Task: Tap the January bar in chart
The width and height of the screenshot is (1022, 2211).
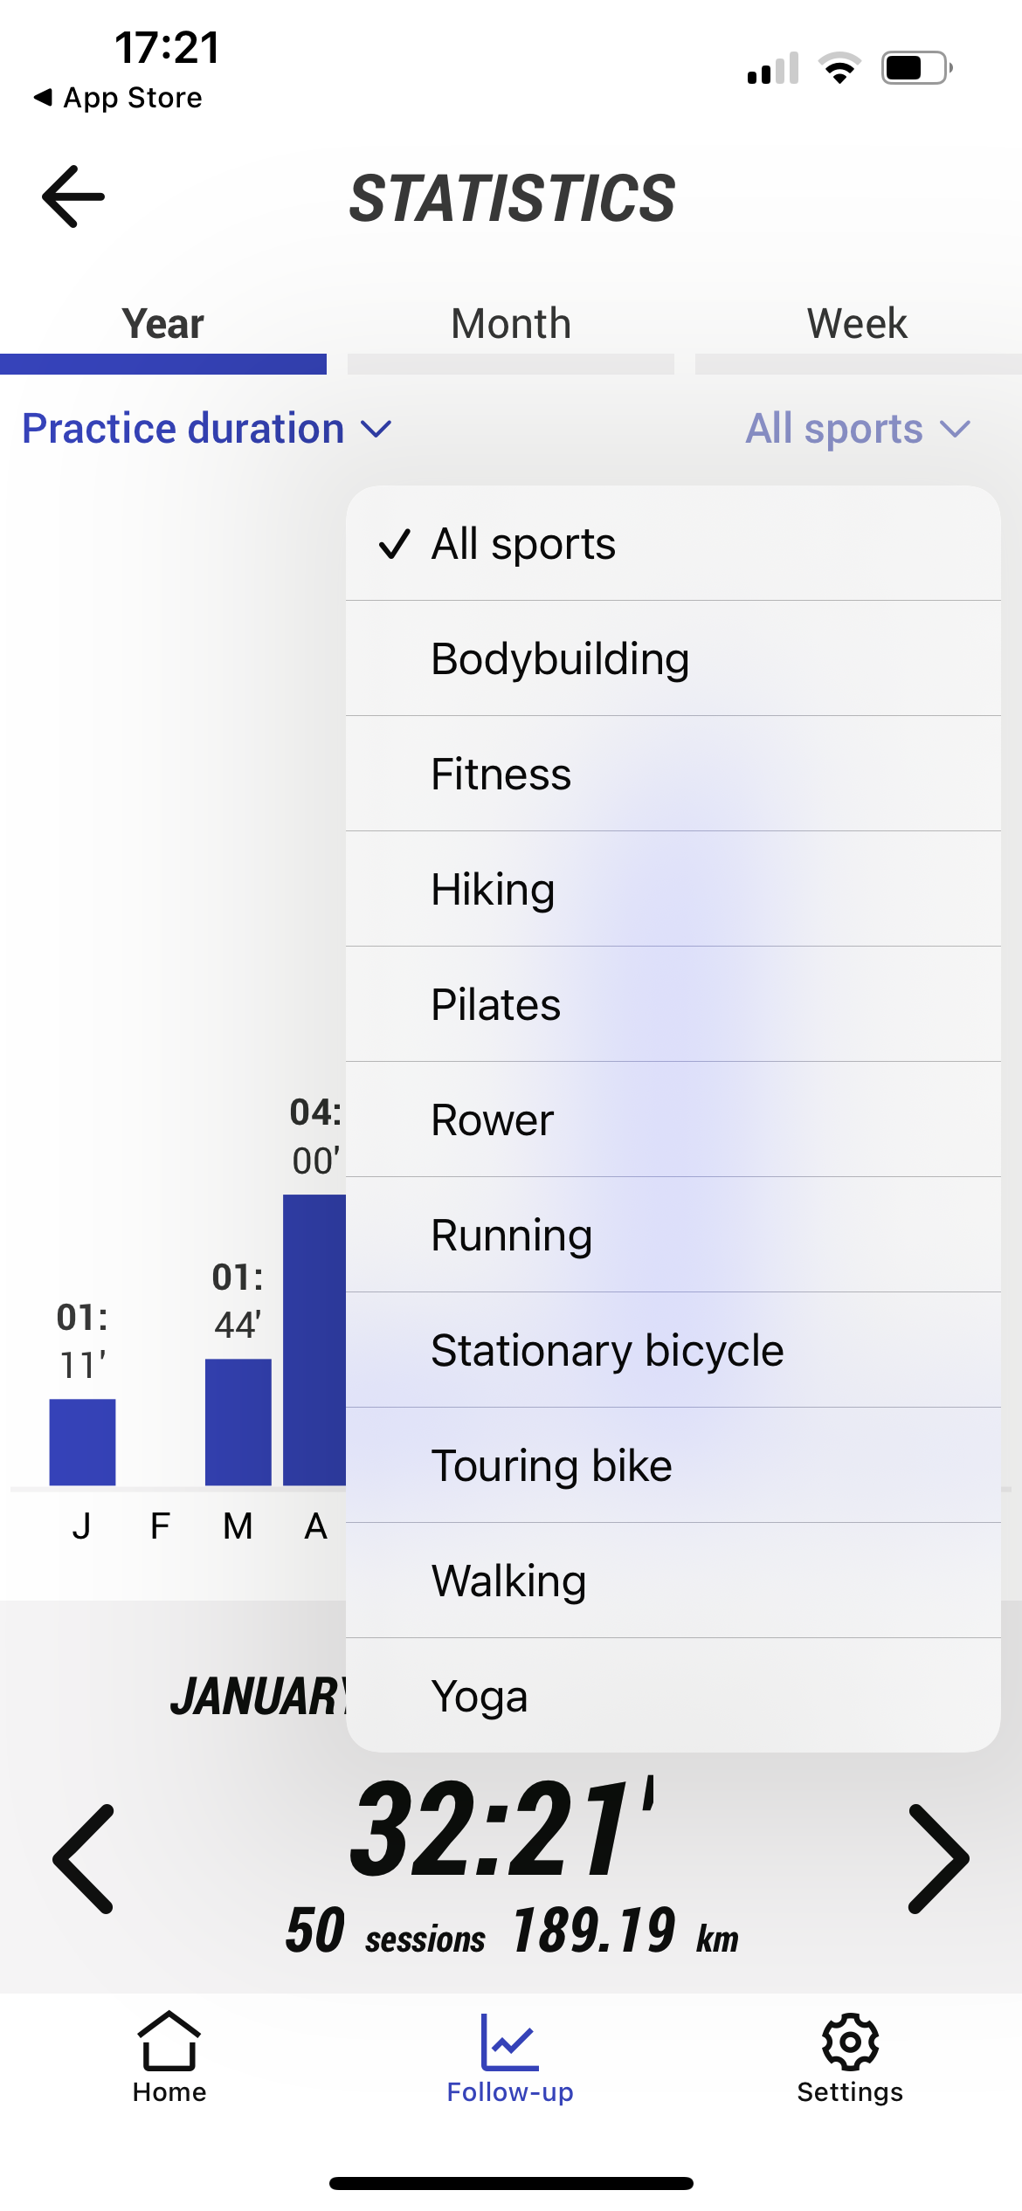Action: pyautogui.click(x=82, y=1442)
